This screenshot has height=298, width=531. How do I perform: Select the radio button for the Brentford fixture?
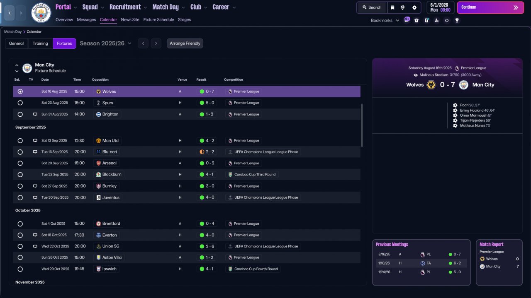[x=20, y=224]
